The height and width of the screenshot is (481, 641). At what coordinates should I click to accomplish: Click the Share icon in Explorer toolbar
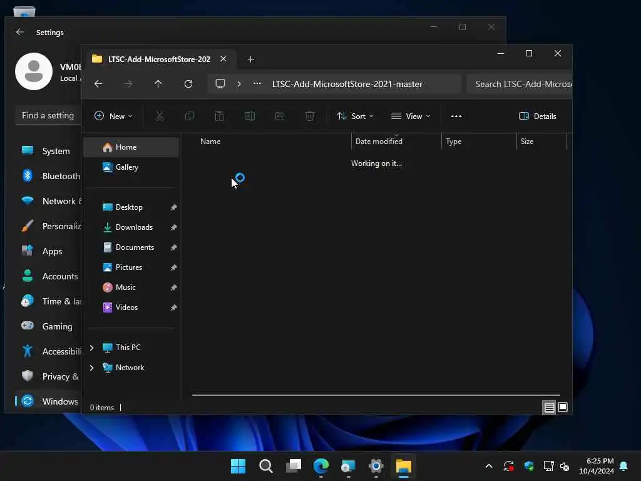(280, 116)
